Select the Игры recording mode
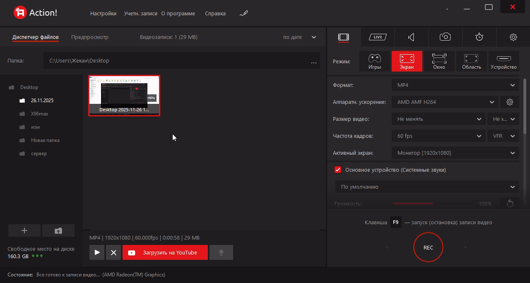The image size is (530, 283). click(375, 61)
